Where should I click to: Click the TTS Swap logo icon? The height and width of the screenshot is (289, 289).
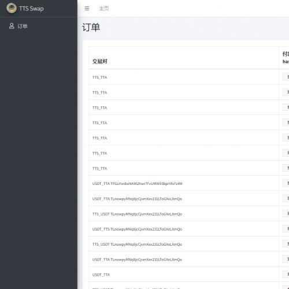pos(12,8)
